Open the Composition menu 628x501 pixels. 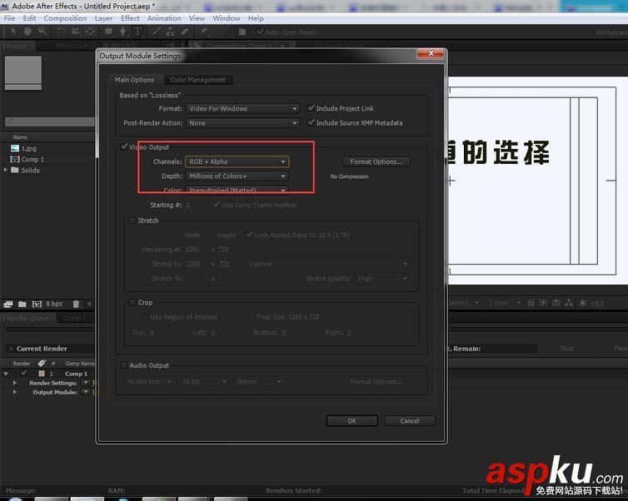[x=65, y=18]
